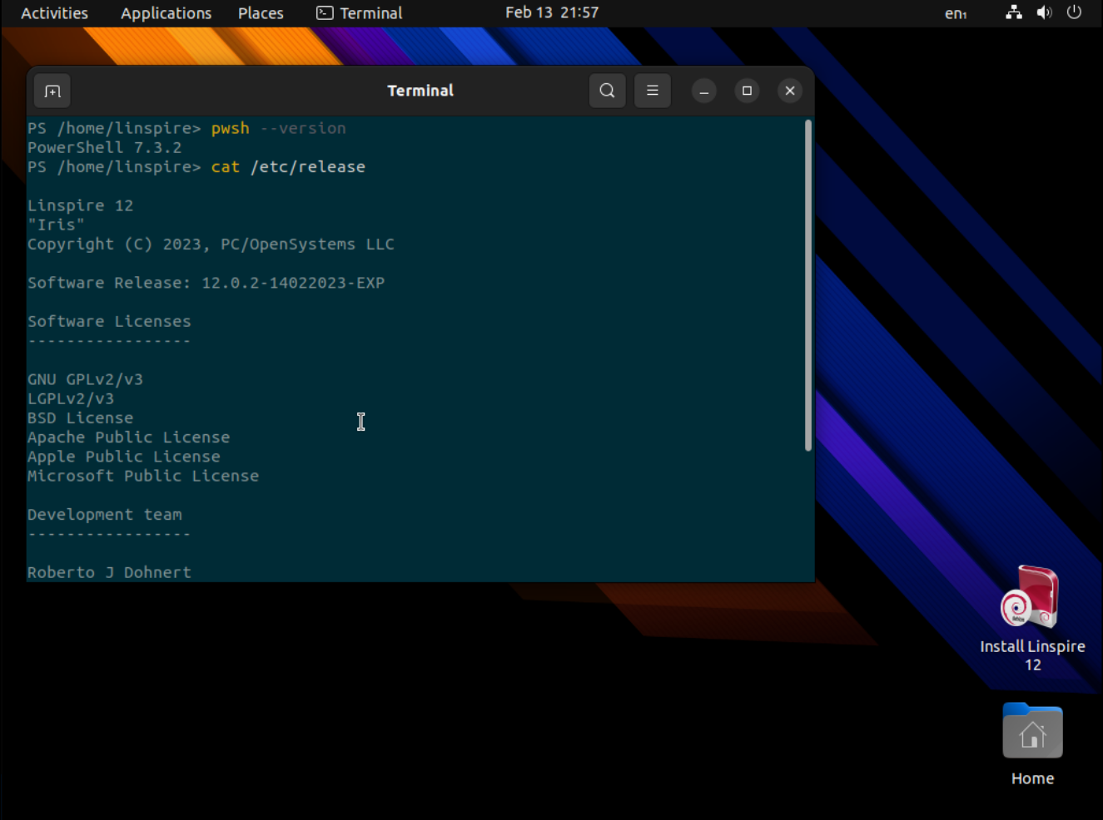
Task: Click the 'Development team' heading
Action: (105, 515)
